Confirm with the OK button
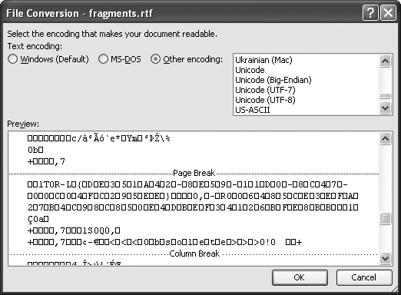The height and width of the screenshot is (295, 401). click(x=300, y=277)
